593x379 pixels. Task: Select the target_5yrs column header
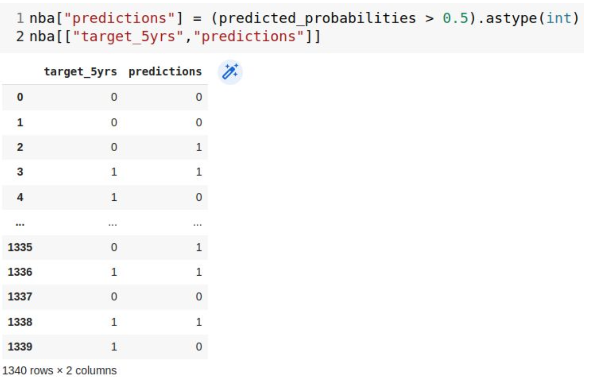(80, 72)
